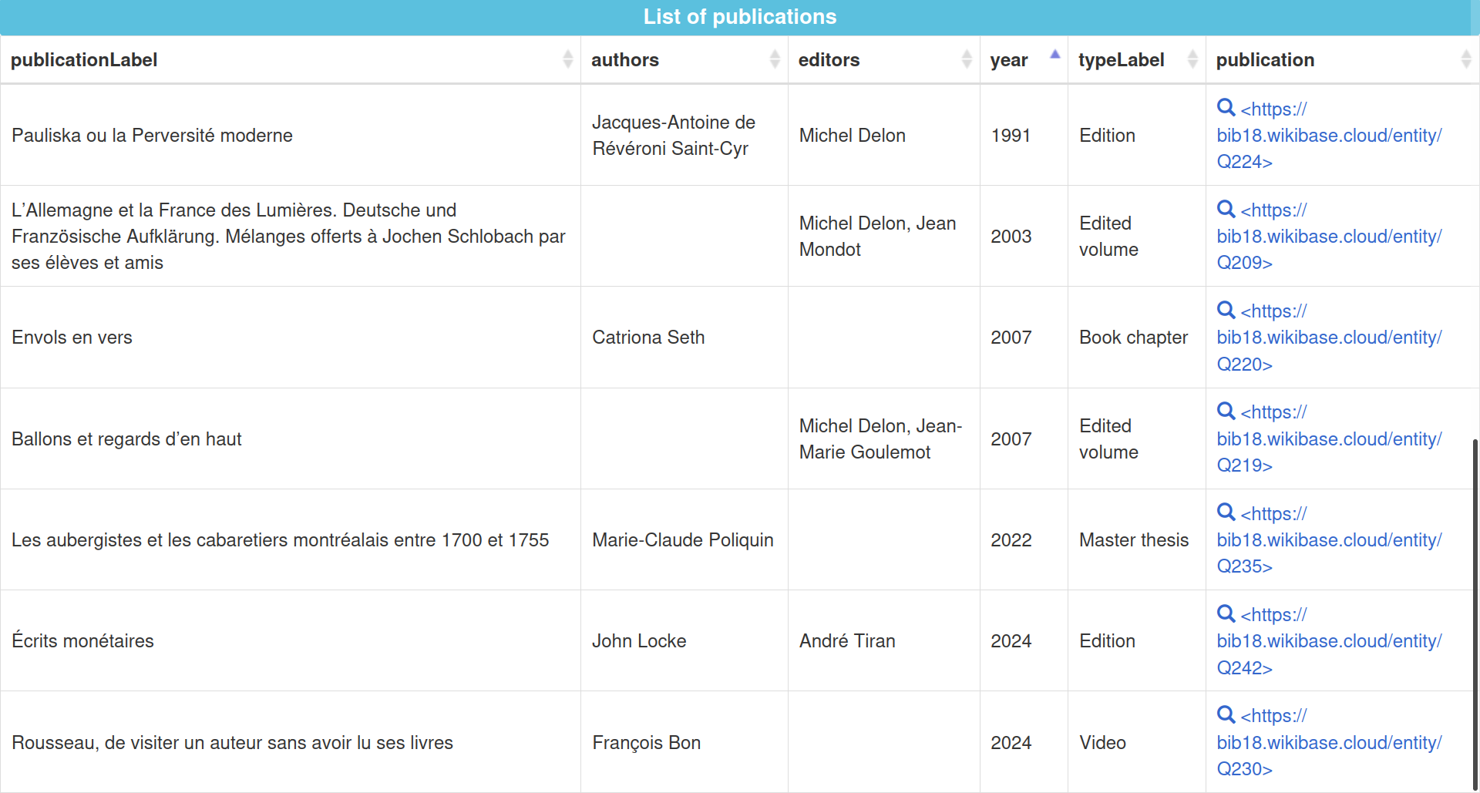Screen dimensions: 1480x793
Task: Toggle sort arrows on publicationLabel column
Action: 567,59
